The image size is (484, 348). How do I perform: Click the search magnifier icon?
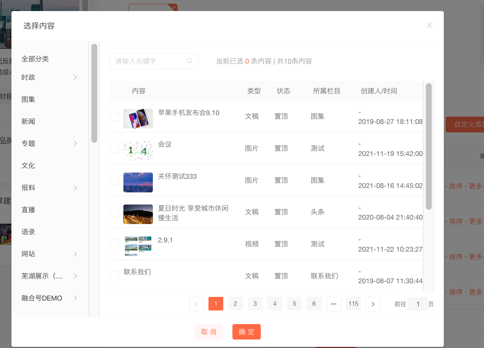[190, 61]
